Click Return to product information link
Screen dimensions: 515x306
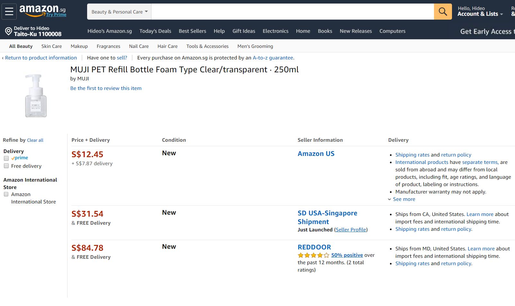(41, 58)
